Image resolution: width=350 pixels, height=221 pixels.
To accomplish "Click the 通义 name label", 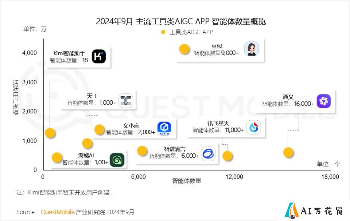I will pos(288,97).
